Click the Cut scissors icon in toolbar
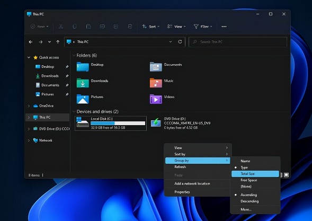 point(61,26)
